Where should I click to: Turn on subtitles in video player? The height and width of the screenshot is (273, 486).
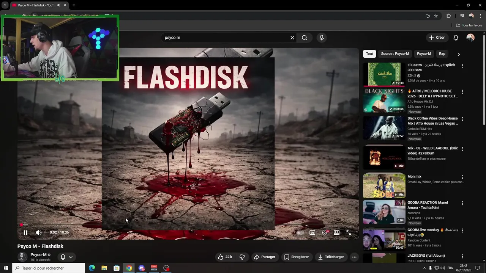tap(312, 233)
